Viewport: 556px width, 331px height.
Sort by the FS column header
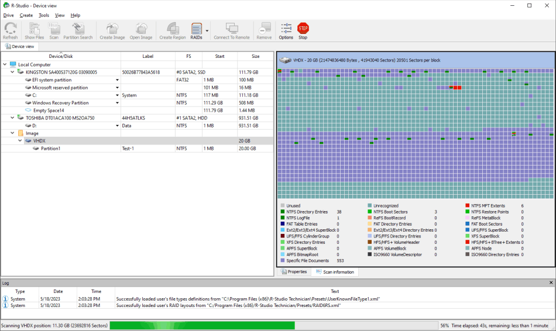point(188,56)
